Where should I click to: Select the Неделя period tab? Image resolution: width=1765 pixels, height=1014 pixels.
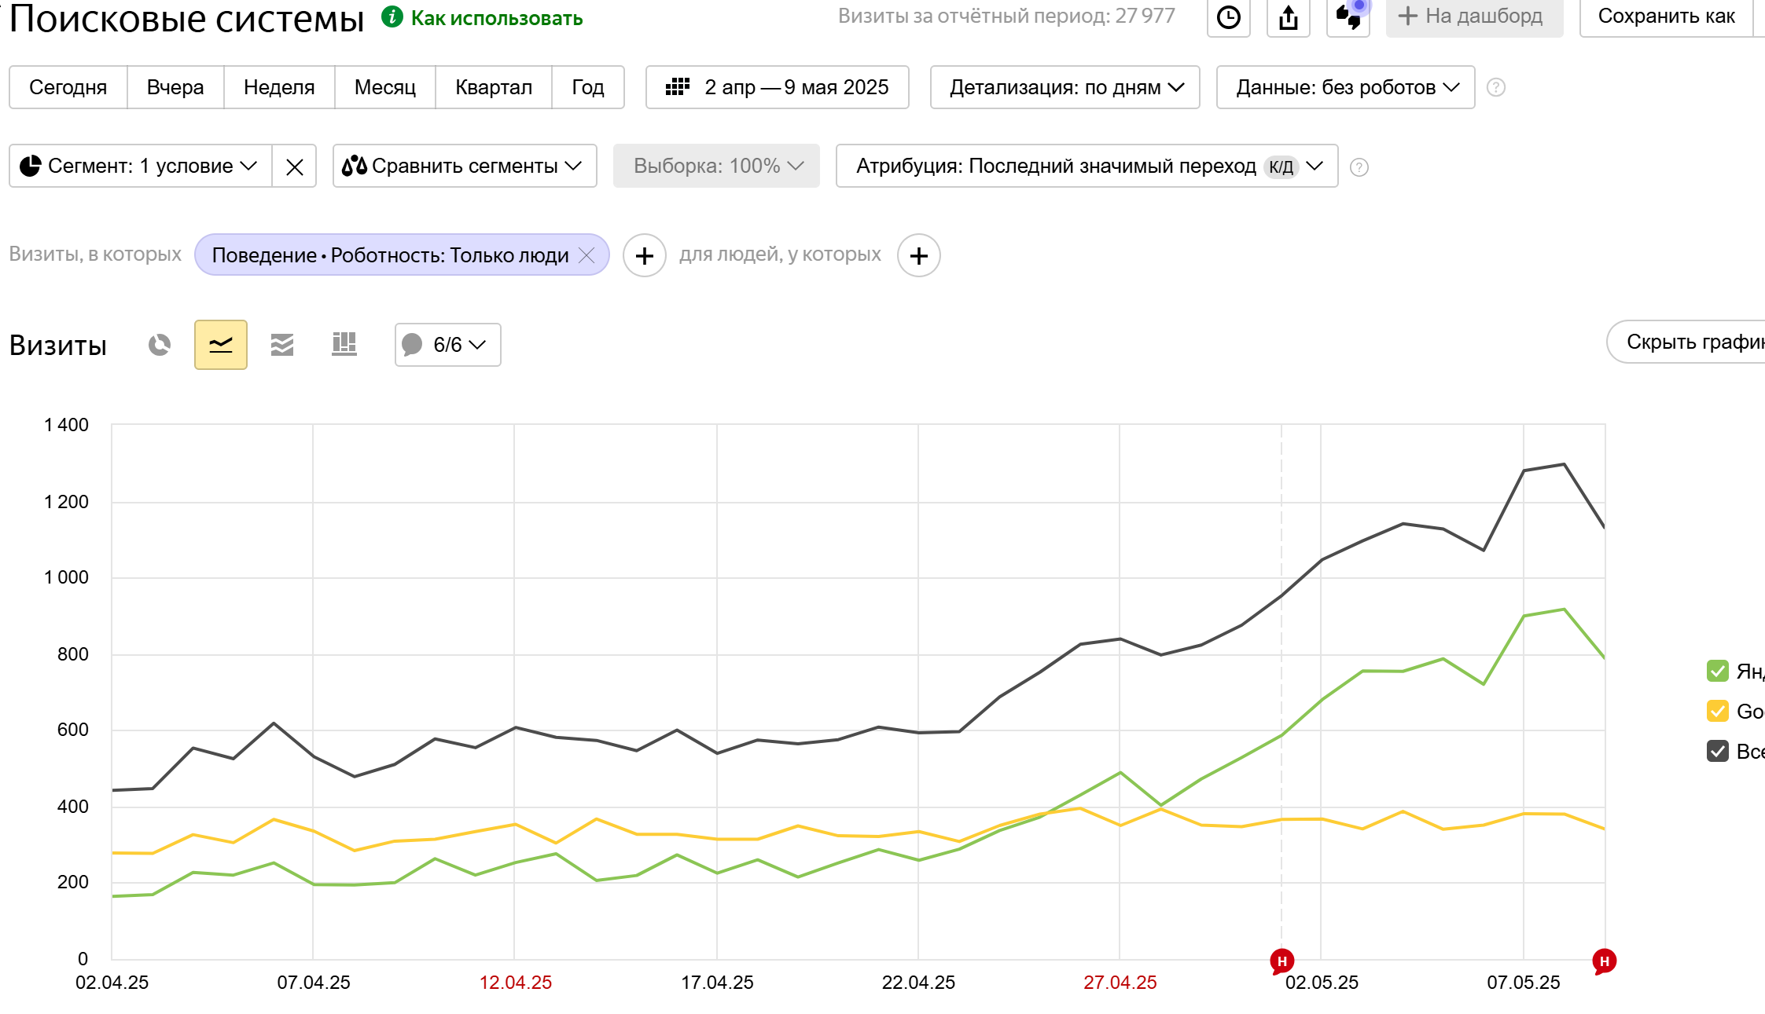tap(279, 87)
